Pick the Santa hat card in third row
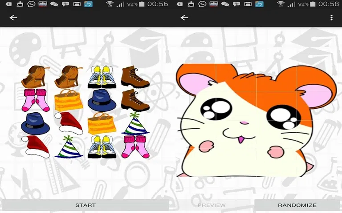 point(69,123)
